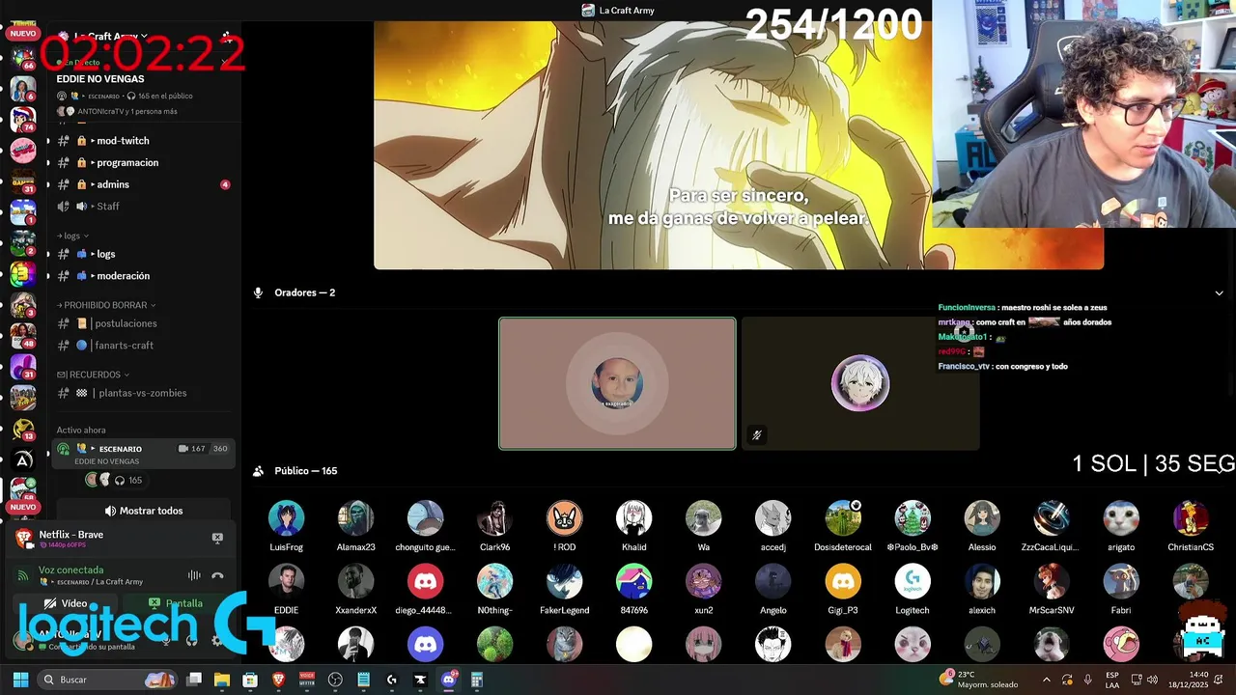Show hidden tray icons chevron

(x=1047, y=680)
